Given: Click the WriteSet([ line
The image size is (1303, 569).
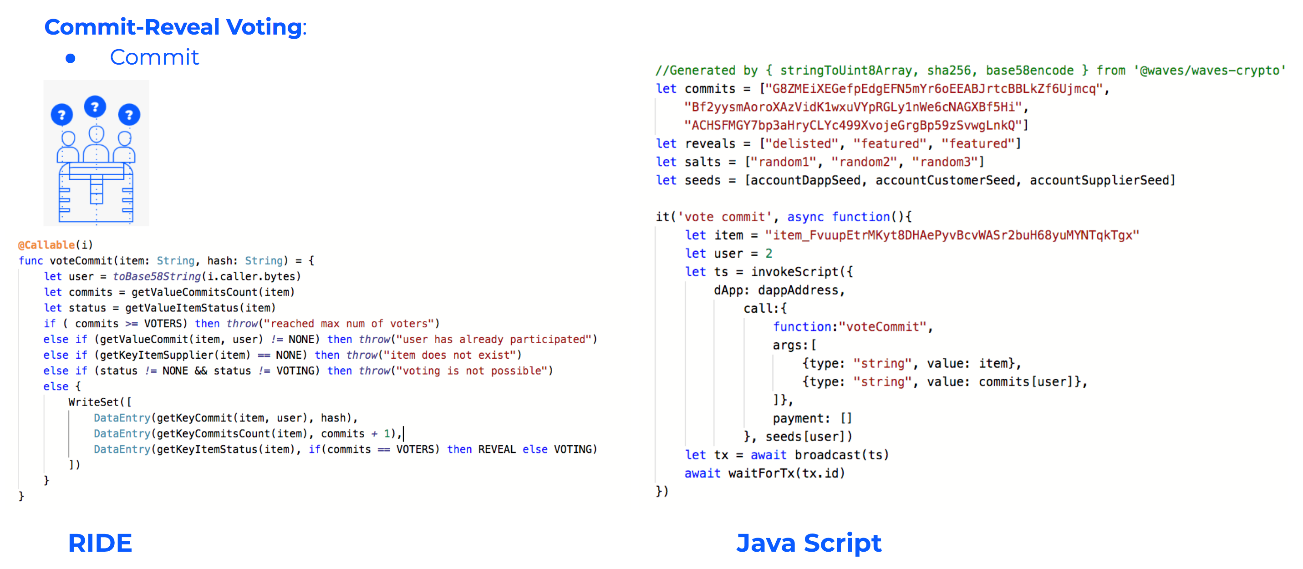Looking at the screenshot, I should pos(100,401).
